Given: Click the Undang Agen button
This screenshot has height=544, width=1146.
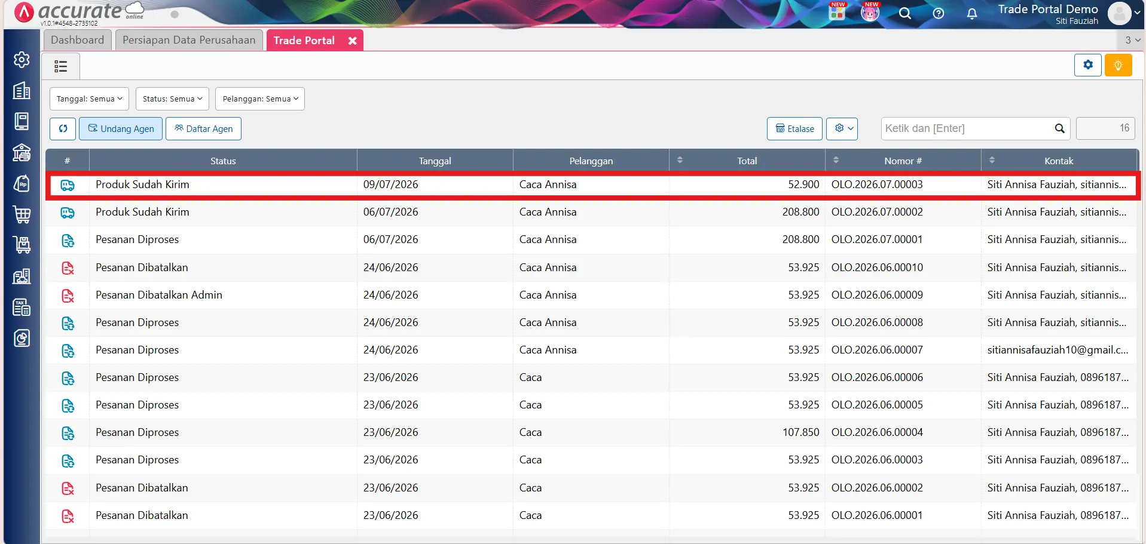Looking at the screenshot, I should click(x=121, y=128).
